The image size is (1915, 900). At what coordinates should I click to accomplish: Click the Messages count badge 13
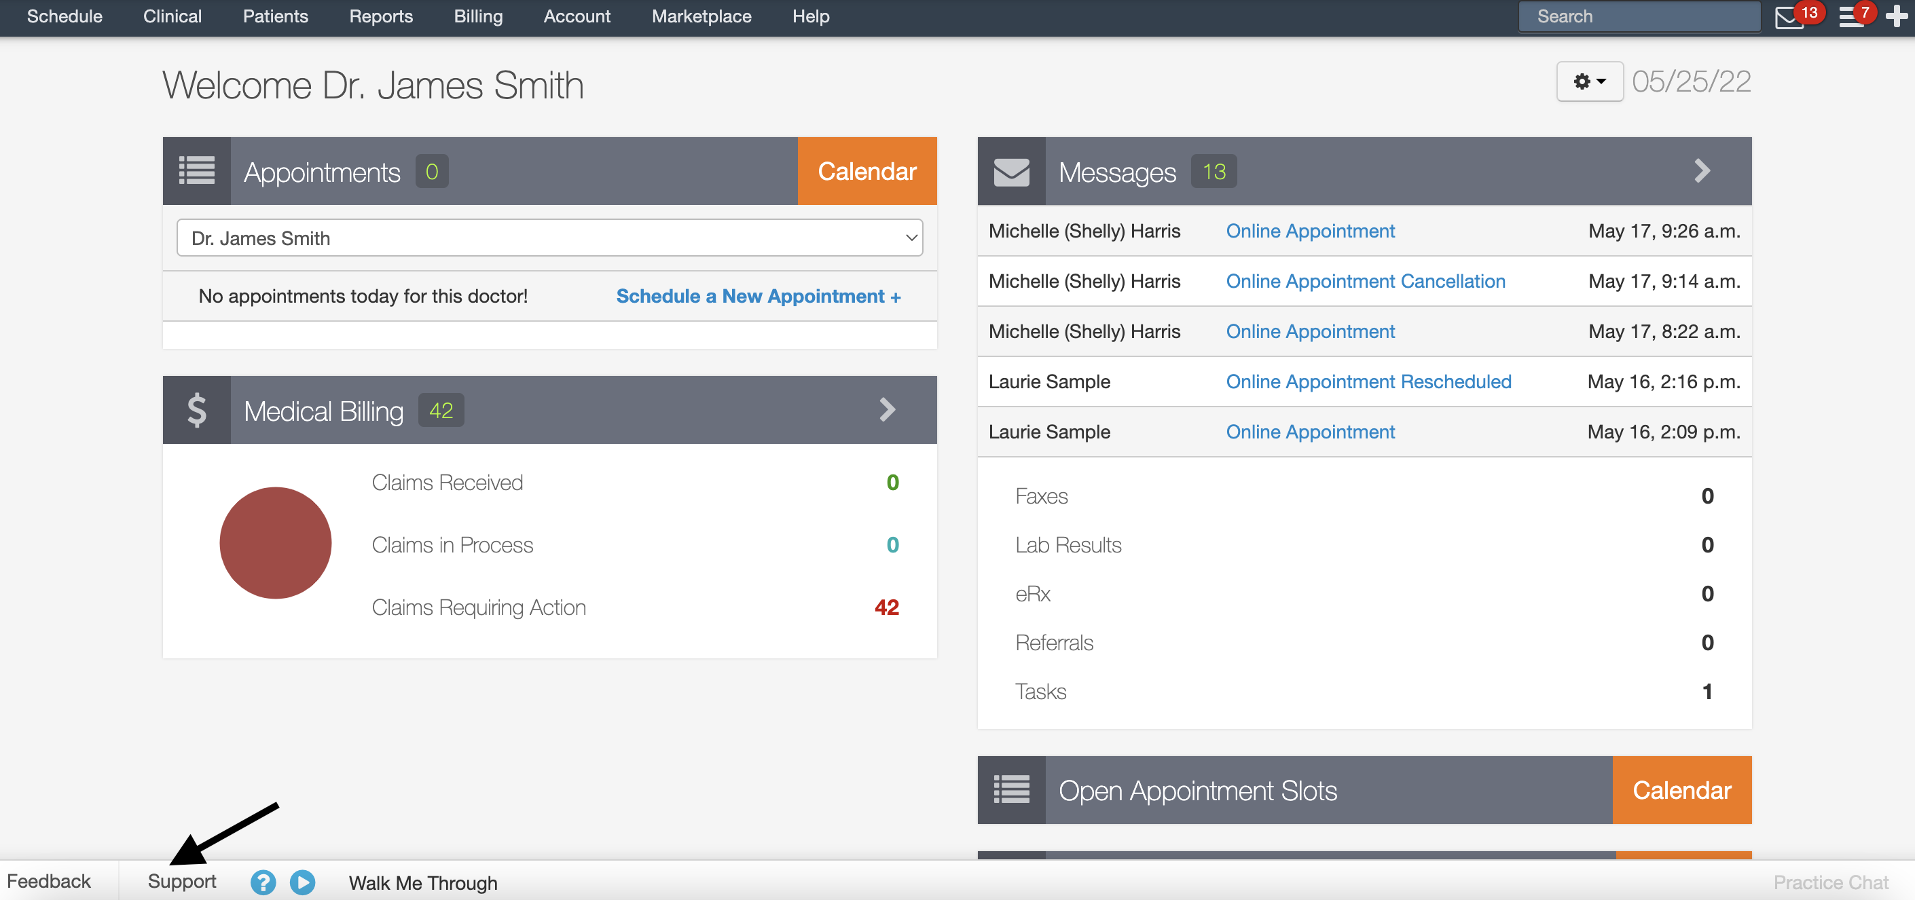(1214, 172)
